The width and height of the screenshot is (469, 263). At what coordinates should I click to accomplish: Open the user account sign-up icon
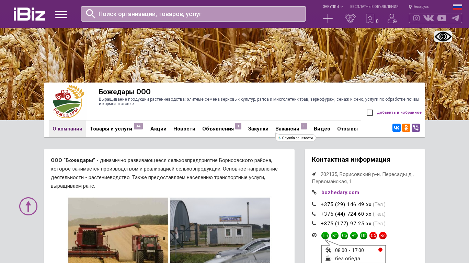(392, 18)
